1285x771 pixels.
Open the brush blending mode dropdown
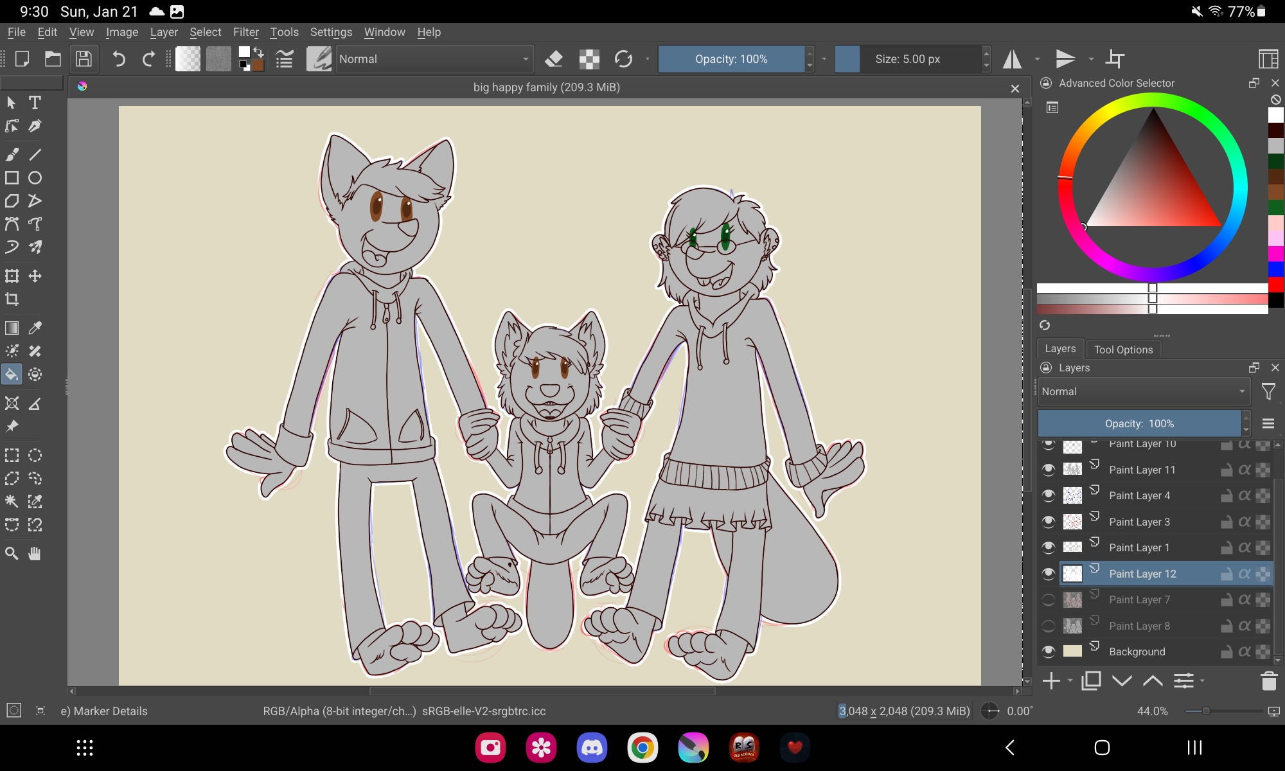pyautogui.click(x=434, y=59)
